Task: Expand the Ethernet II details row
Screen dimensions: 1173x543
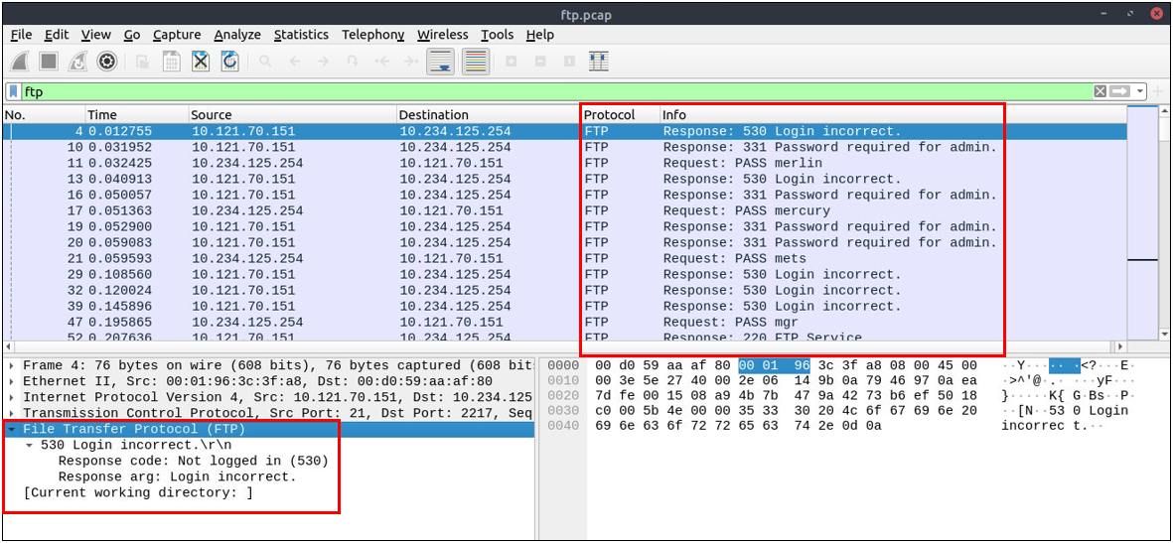Action: tap(11, 382)
